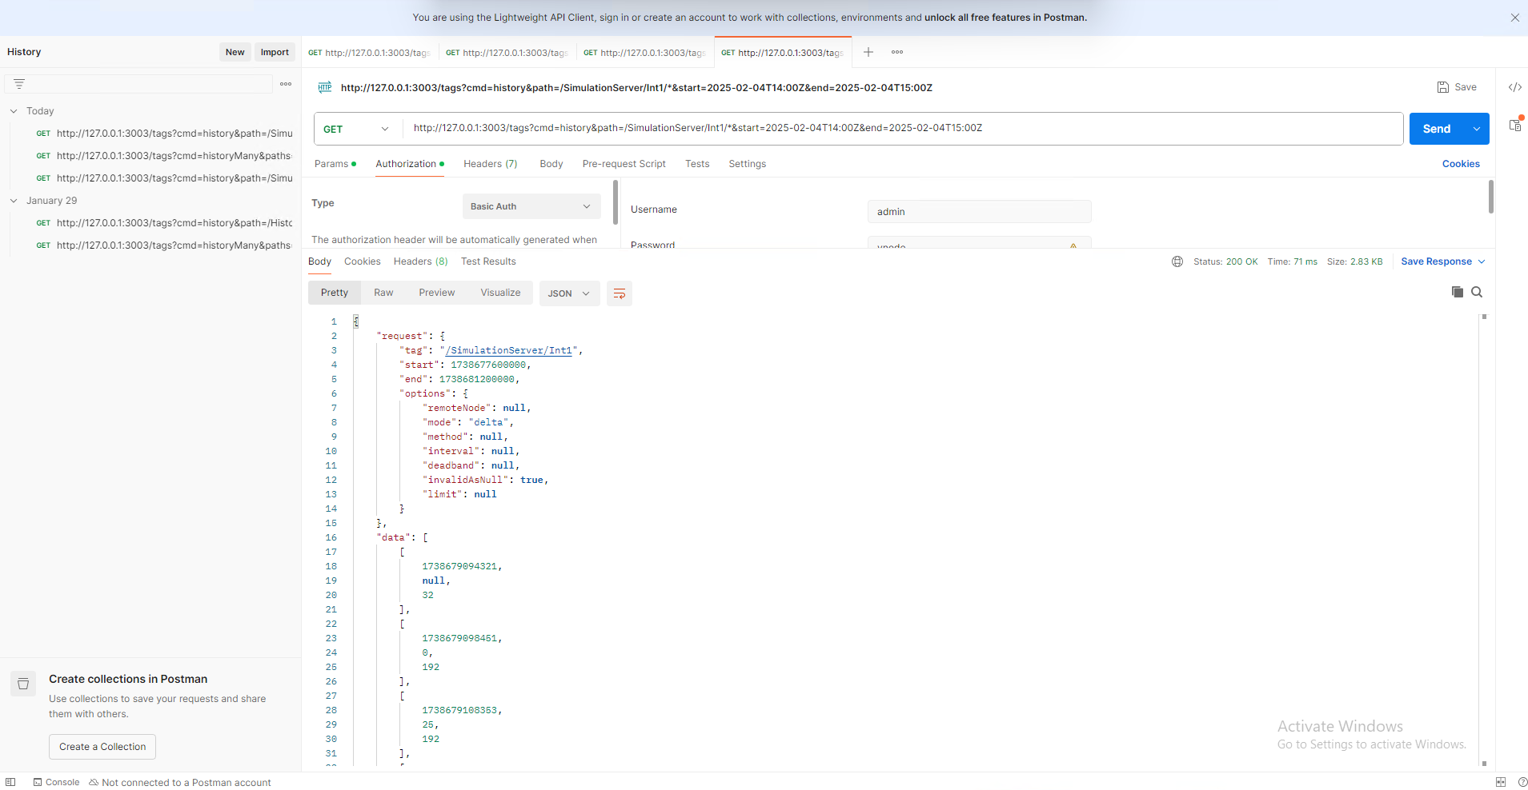Open the history filter icon
This screenshot has width=1528, height=790.
(19, 84)
